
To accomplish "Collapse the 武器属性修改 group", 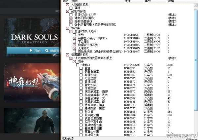I will (x=68, y=54).
